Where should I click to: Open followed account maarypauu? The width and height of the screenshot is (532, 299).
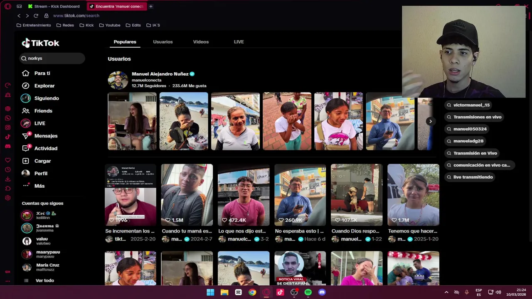coord(41,254)
